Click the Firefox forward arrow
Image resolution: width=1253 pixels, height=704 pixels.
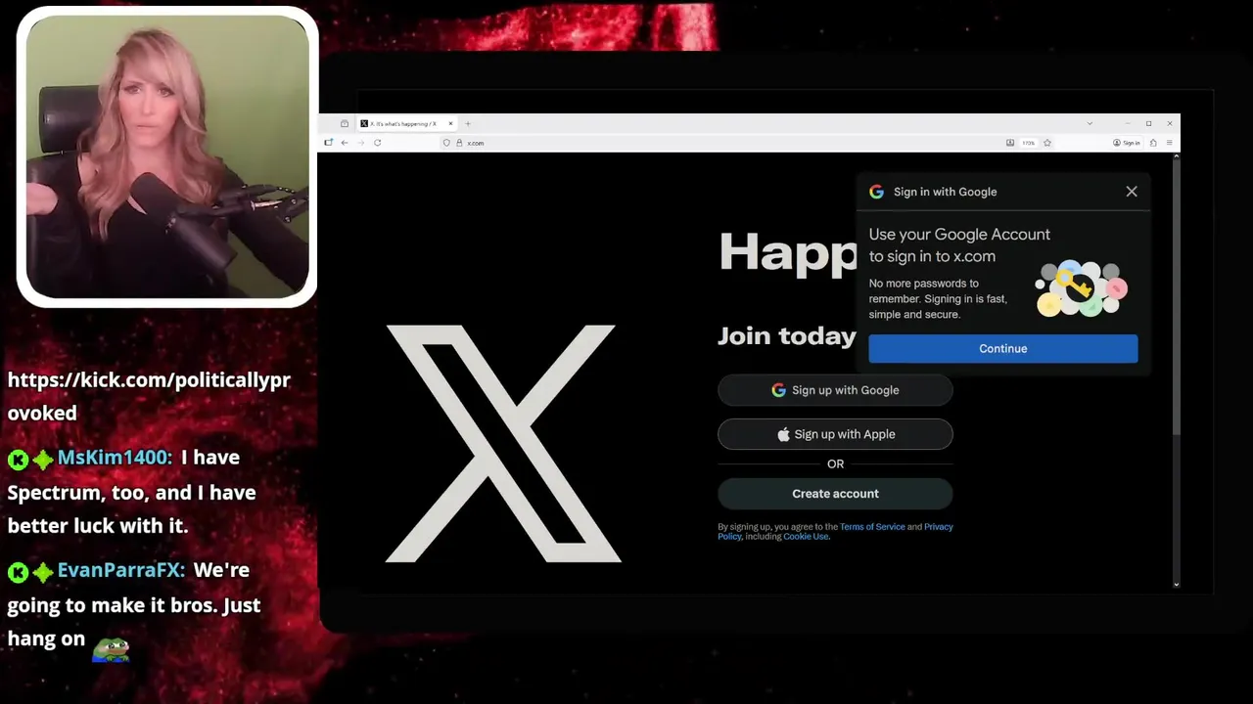pyautogui.click(x=360, y=143)
